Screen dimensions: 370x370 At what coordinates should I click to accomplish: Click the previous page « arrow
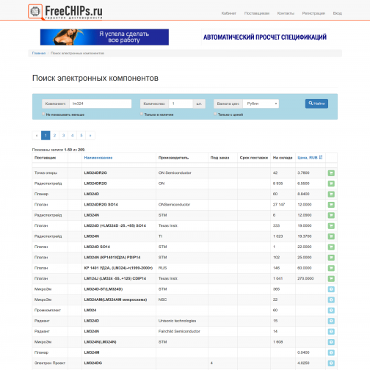pos(37,135)
